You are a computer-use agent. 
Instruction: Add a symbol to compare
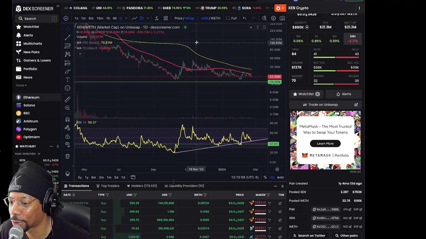pyautogui.click(x=66, y=18)
